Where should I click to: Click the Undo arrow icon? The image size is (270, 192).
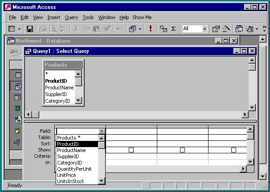pos(120,29)
